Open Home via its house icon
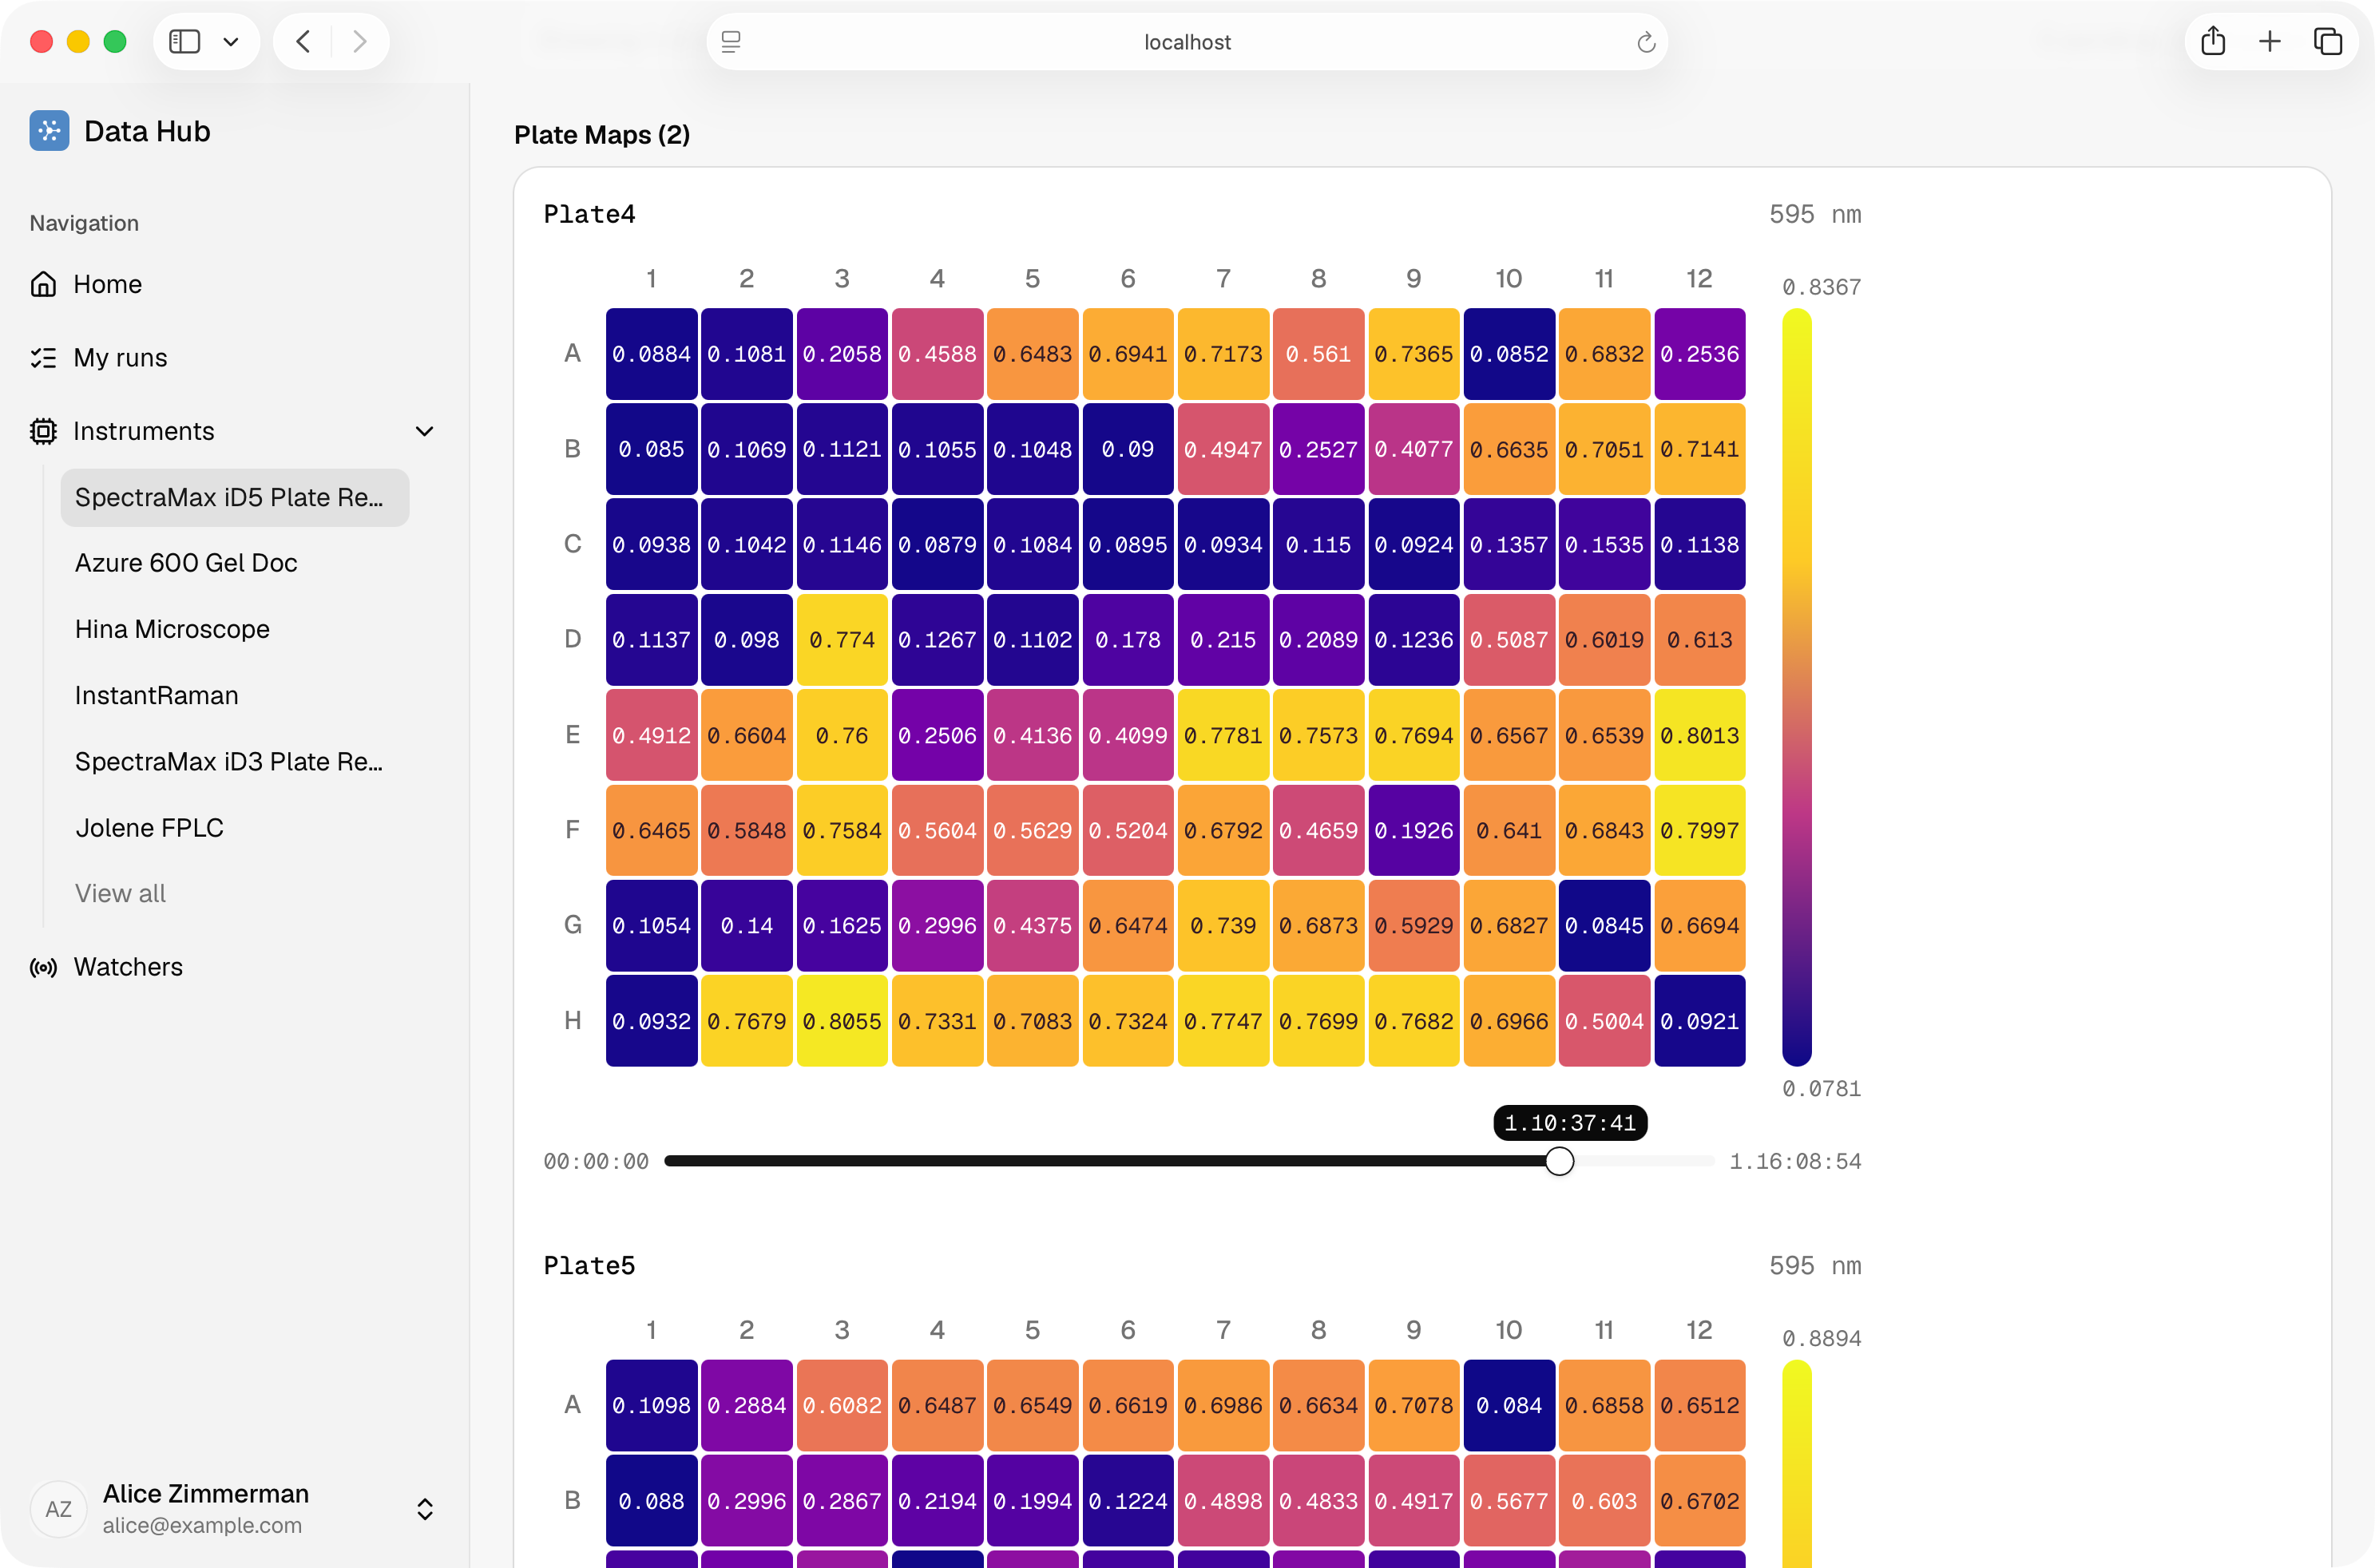The height and width of the screenshot is (1568, 2375). [43, 284]
